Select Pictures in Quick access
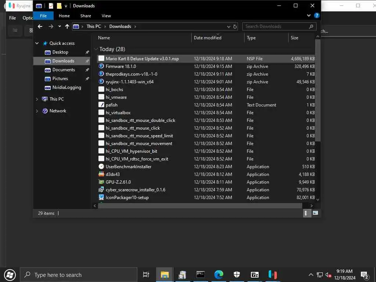Image resolution: width=376 pixels, height=282 pixels. [60, 79]
